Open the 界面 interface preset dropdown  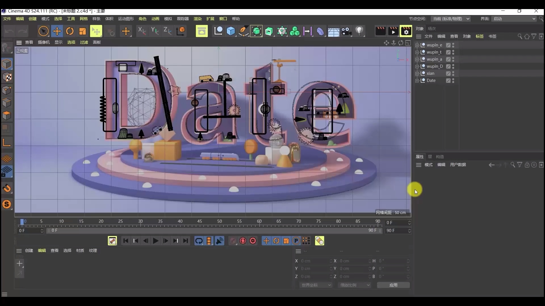(x=514, y=19)
